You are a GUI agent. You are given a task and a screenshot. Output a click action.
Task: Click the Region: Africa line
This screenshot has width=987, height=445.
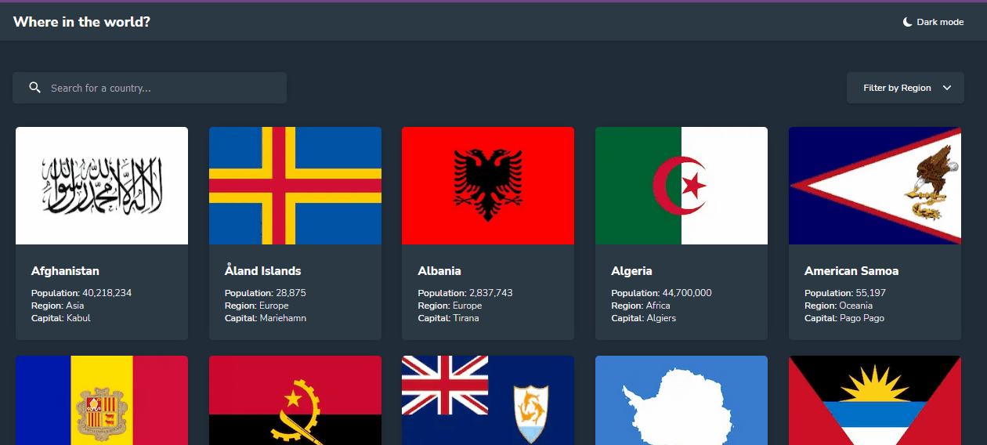pyautogui.click(x=641, y=306)
